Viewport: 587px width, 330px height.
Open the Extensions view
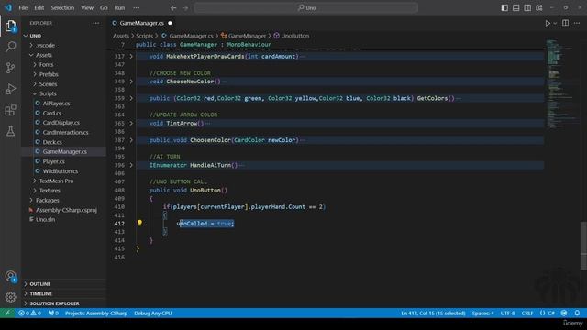(10, 110)
